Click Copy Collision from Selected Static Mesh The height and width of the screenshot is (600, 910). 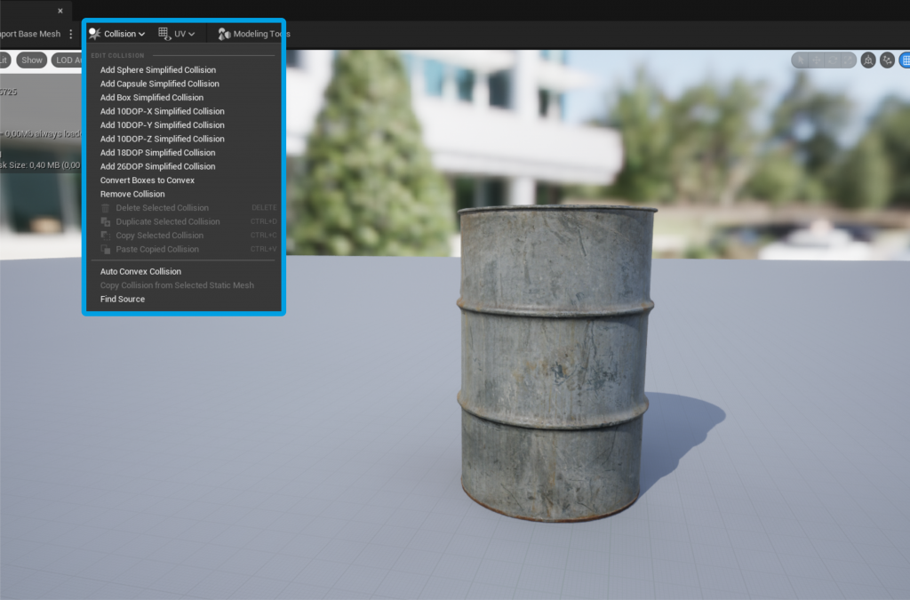[177, 285]
